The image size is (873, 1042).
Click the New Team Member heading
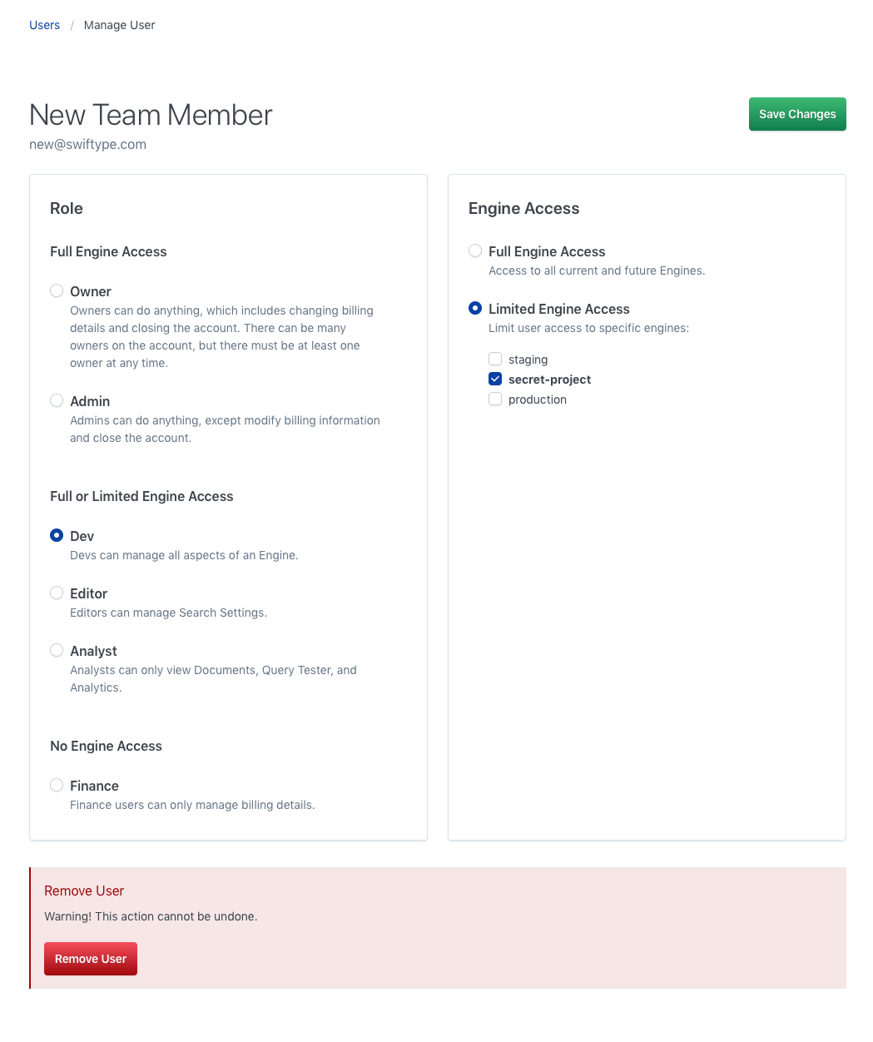[x=151, y=115]
